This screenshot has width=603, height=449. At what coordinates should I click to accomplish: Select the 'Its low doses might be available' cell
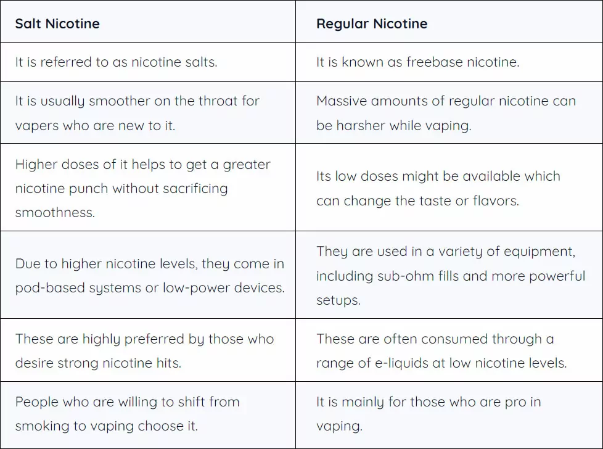click(449, 187)
